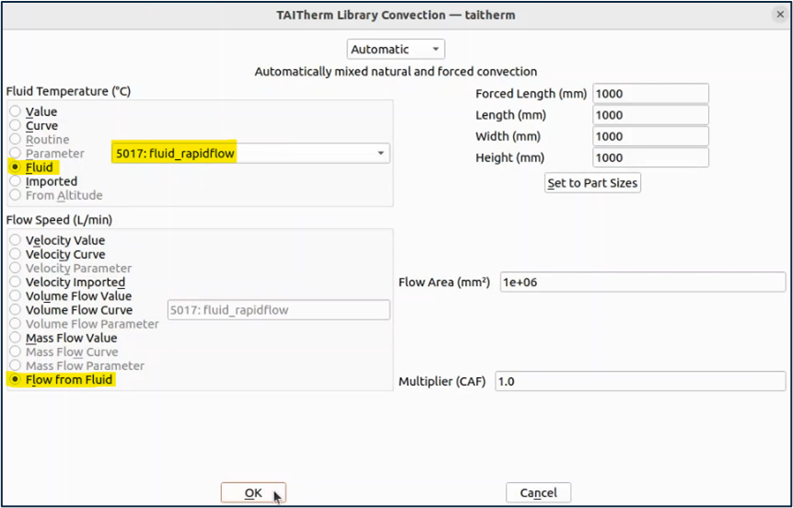
Task: Cancel the convection dialog
Action: coord(538,493)
